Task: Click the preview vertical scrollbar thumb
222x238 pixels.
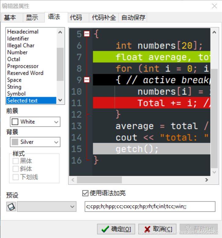Action: click(214, 119)
